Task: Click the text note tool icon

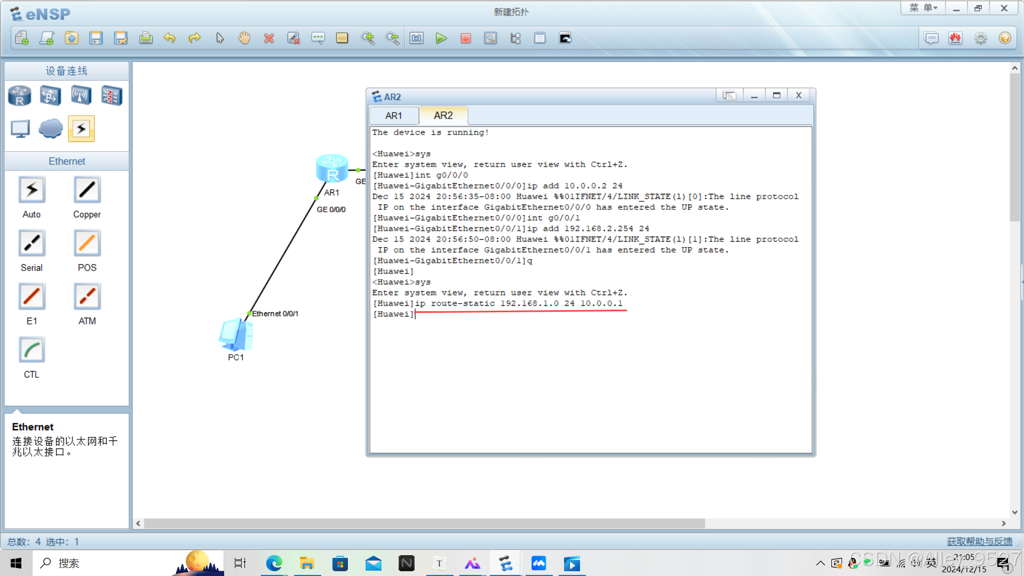Action: pos(318,38)
